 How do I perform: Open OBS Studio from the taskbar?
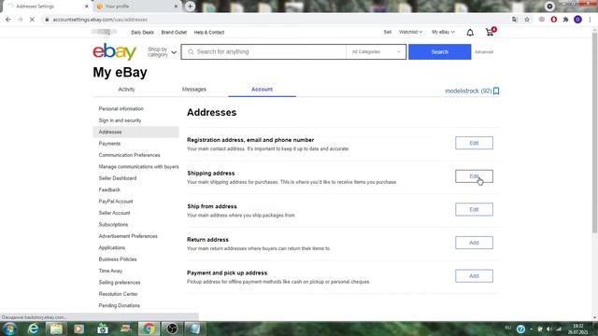click(x=172, y=329)
